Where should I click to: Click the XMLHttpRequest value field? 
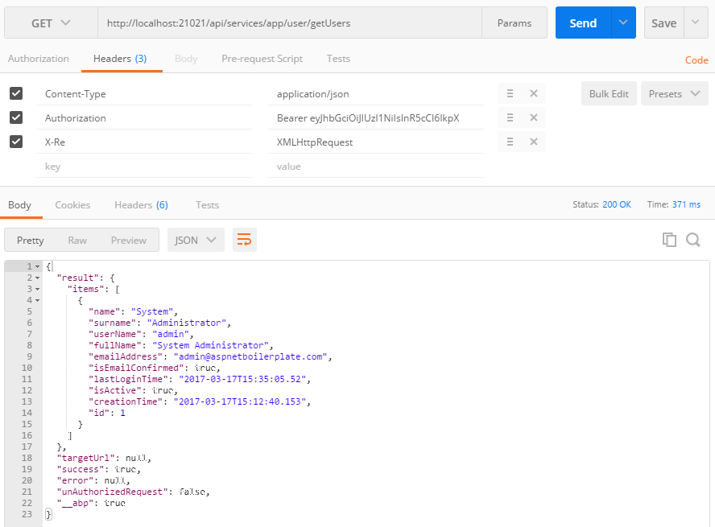point(376,142)
